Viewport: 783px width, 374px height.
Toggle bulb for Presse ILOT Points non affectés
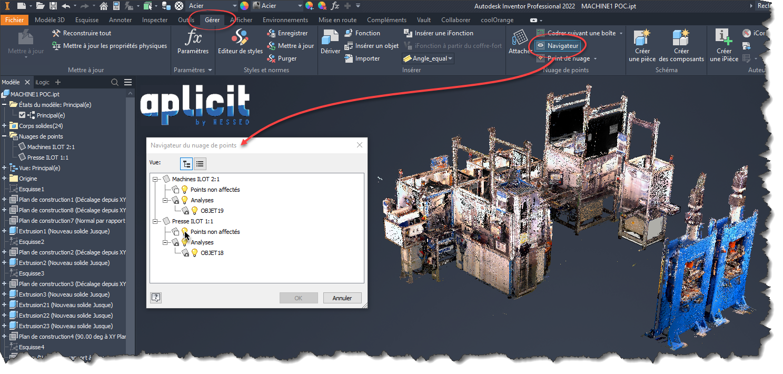(185, 232)
